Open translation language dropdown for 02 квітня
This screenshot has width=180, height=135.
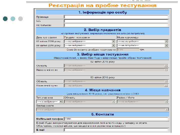click(x=142, y=41)
